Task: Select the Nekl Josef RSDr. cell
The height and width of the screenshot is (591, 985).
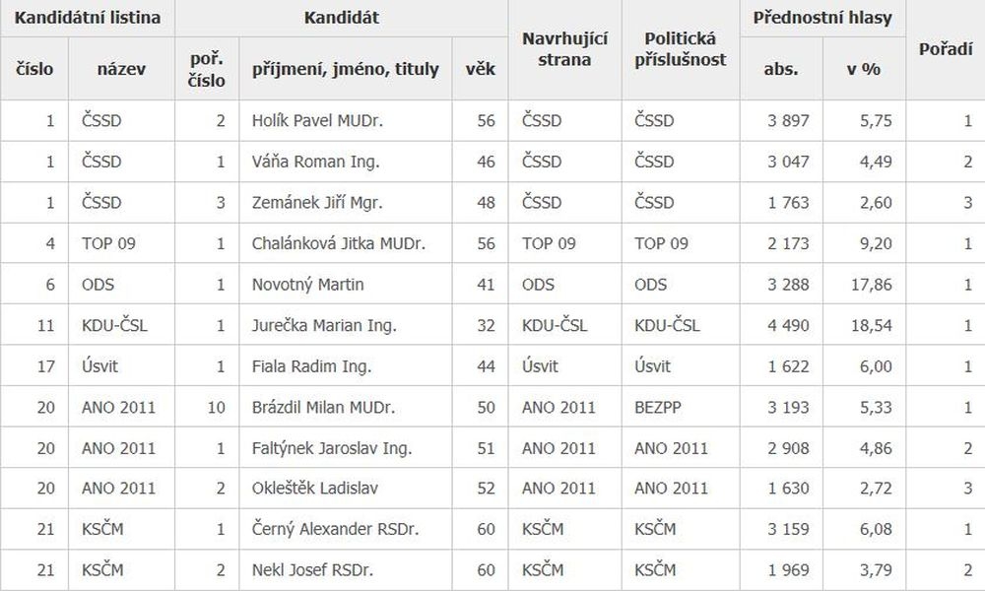Action: point(345,570)
